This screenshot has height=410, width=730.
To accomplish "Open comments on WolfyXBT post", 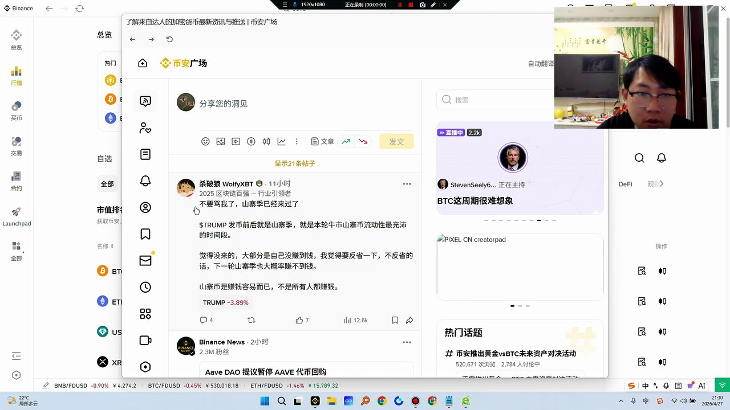I will pyautogui.click(x=206, y=320).
